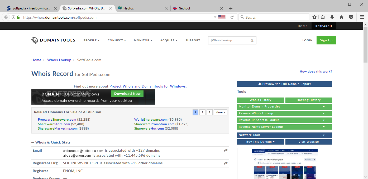
Task: Open the Firefox hamburger menu
Action: 362,17
